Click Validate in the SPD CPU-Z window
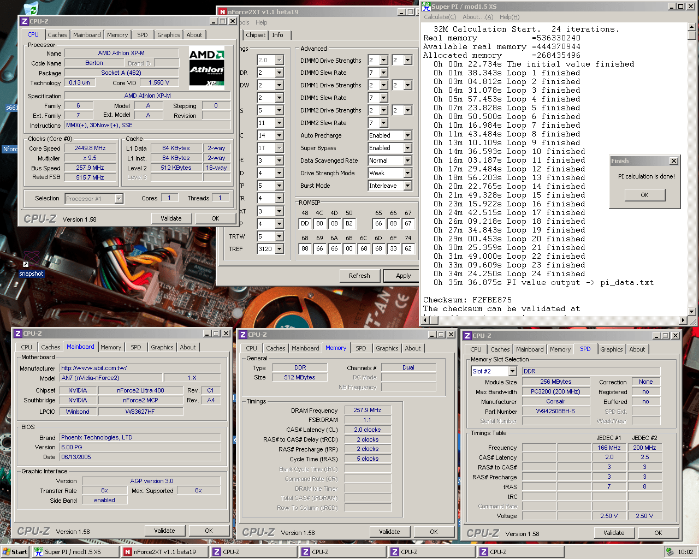Viewport: 699px width, 559px height. coord(614,533)
